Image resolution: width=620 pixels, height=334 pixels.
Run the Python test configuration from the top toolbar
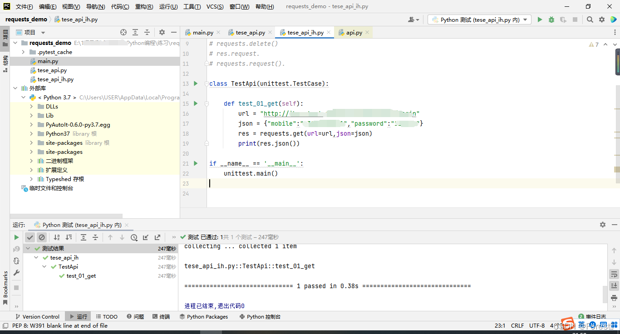tap(540, 20)
